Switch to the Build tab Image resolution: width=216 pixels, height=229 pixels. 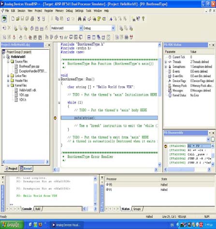pos(38,209)
